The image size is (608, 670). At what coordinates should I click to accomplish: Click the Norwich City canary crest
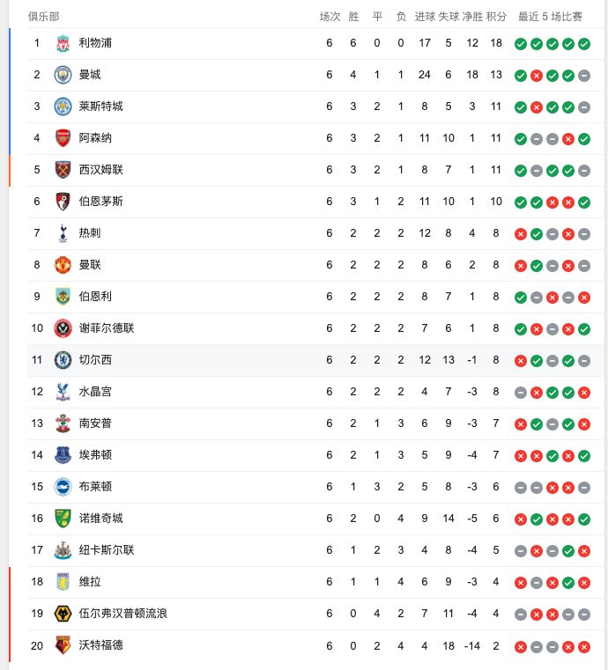pyautogui.click(x=63, y=519)
